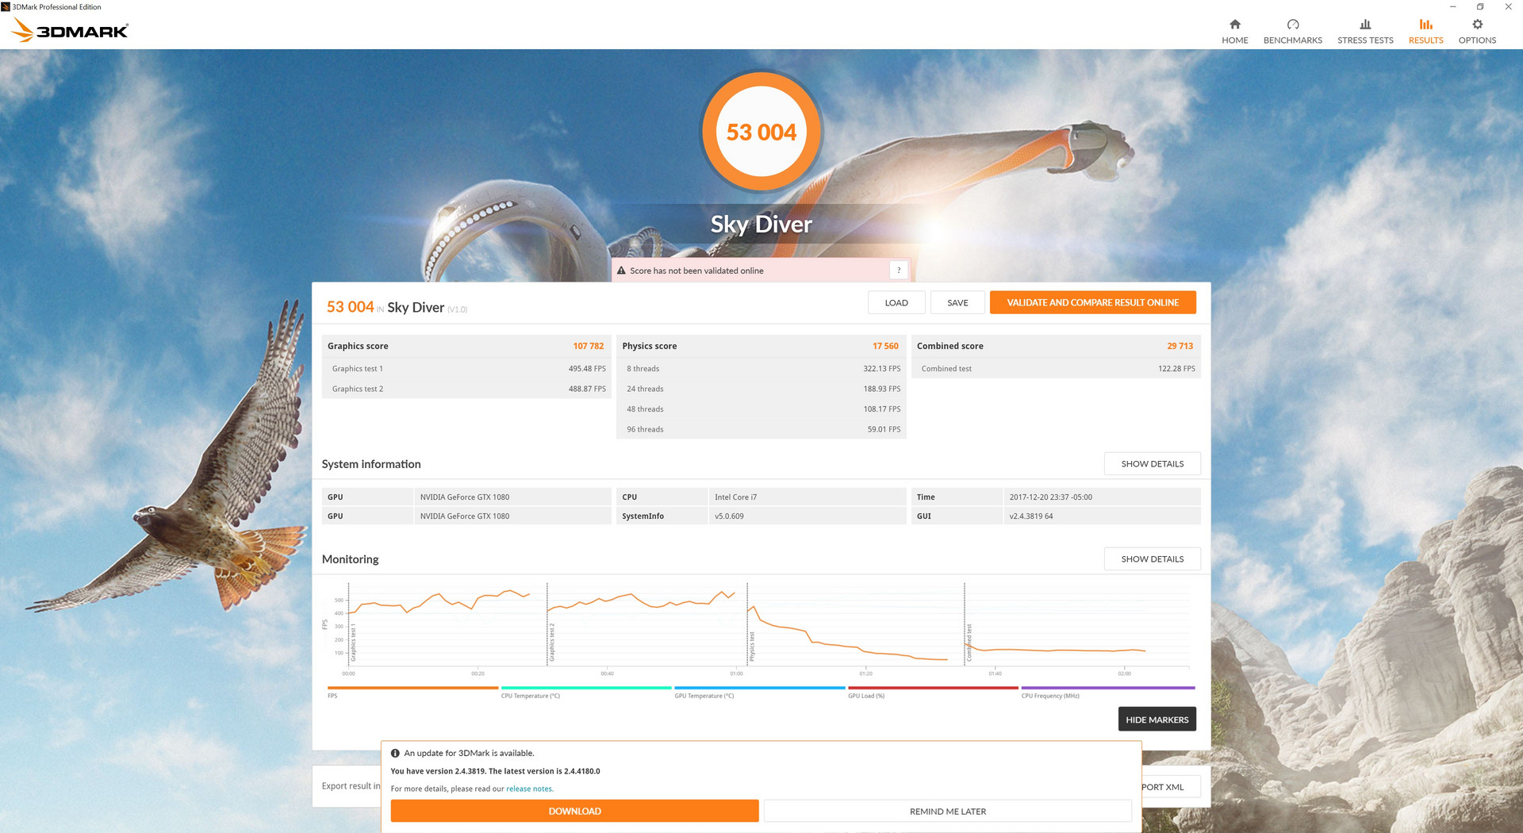The image size is (1523, 833).
Task: Hide markers on the monitoring graph
Action: pyautogui.click(x=1157, y=720)
